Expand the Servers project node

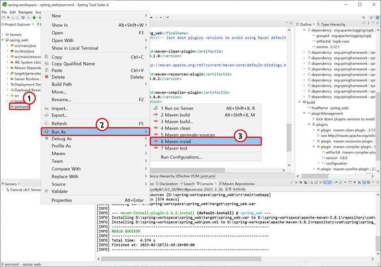(2, 34)
